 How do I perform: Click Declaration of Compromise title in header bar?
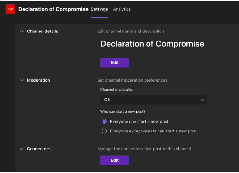53,9
